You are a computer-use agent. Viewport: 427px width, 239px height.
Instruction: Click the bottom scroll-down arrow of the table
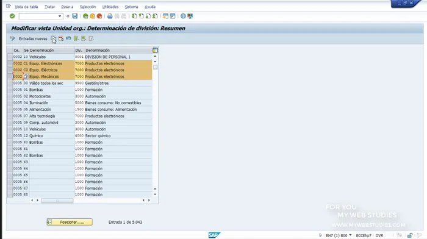click(x=155, y=194)
